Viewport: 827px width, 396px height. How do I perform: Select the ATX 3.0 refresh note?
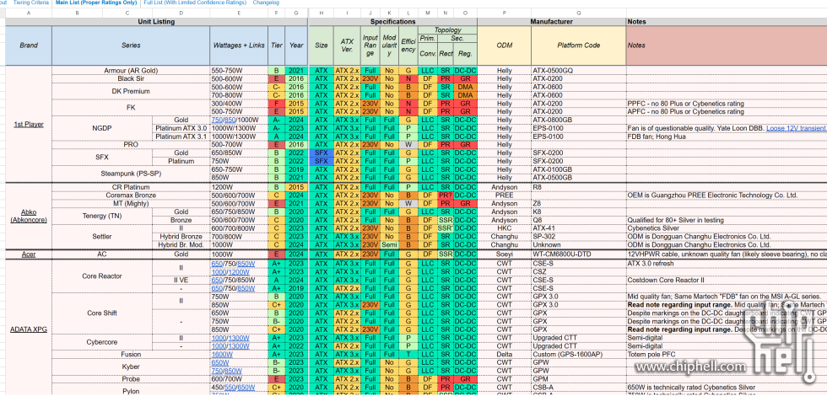pos(650,263)
